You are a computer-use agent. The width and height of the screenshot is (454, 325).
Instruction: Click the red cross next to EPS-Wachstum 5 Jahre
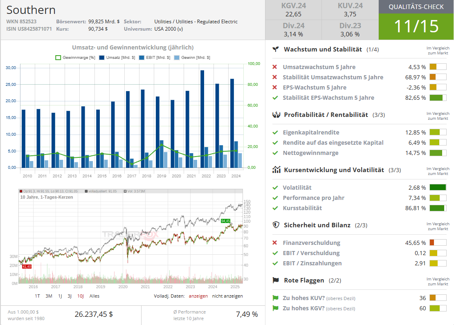point(275,87)
